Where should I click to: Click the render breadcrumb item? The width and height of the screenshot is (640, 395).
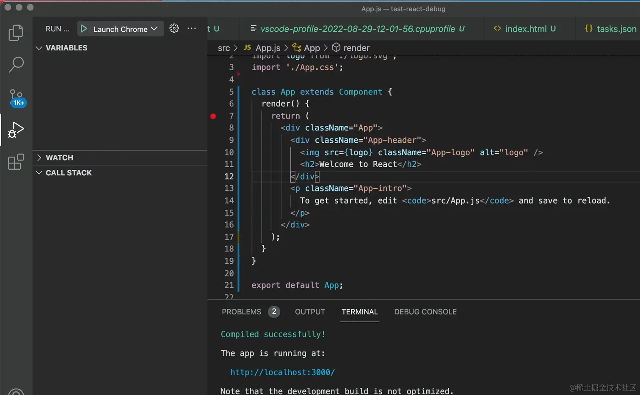click(356, 48)
